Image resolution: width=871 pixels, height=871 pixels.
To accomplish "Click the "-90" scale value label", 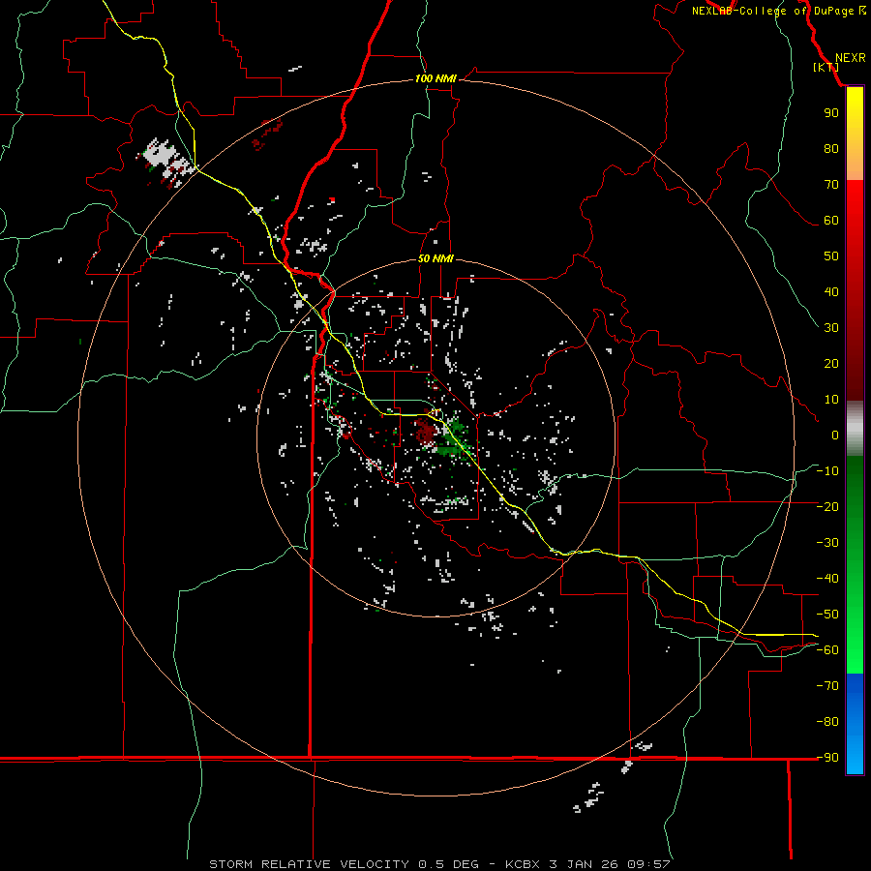I will click(827, 758).
